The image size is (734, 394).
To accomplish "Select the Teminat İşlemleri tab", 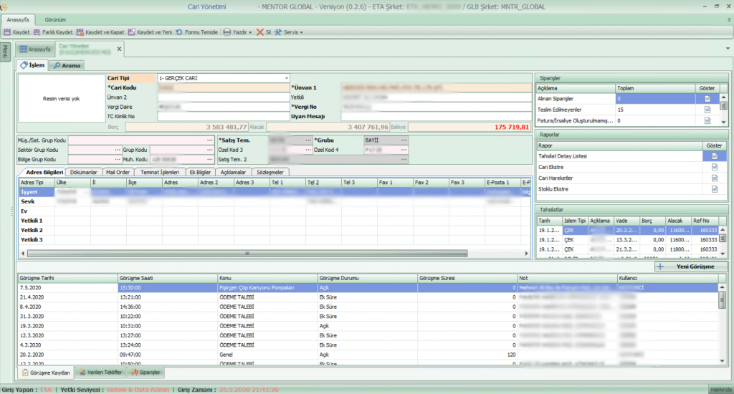I will (x=160, y=172).
